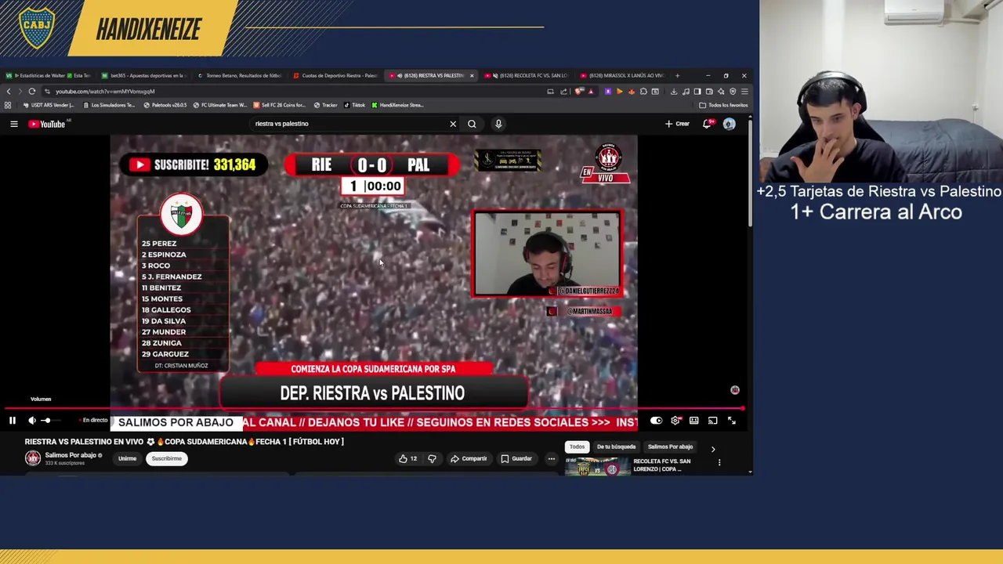Jump to live with En directo indicator
Viewport: 1003px width, 564px height.
click(x=93, y=421)
